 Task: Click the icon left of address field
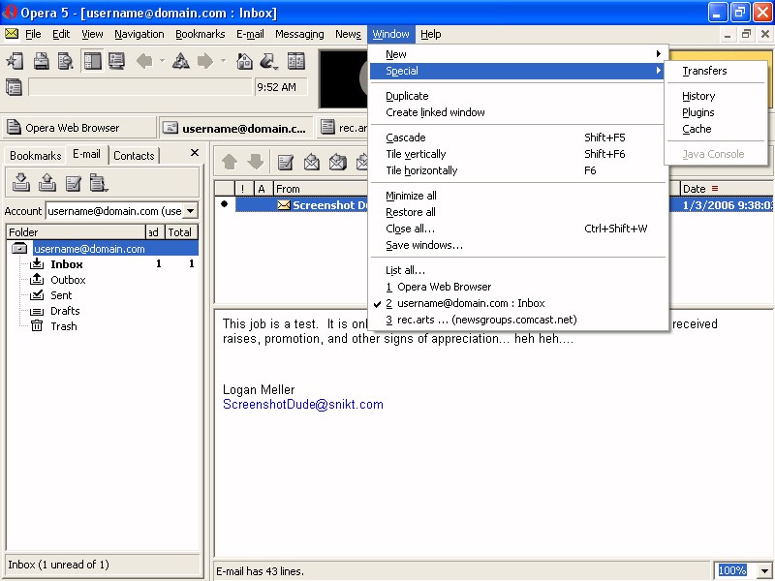pyautogui.click(x=14, y=87)
